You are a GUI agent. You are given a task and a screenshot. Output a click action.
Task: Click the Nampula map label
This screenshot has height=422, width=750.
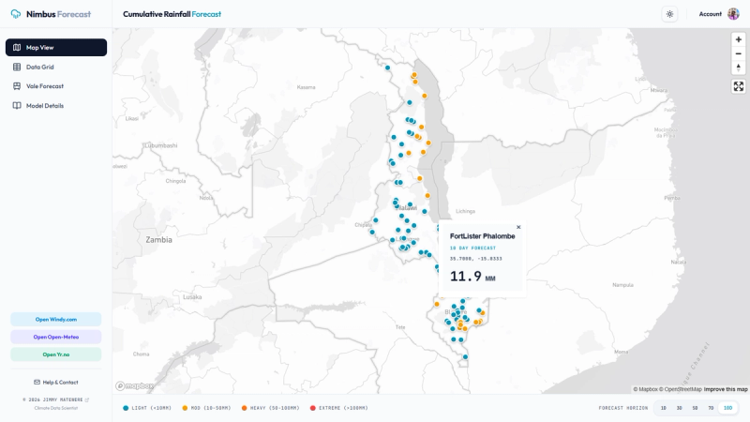pos(622,285)
